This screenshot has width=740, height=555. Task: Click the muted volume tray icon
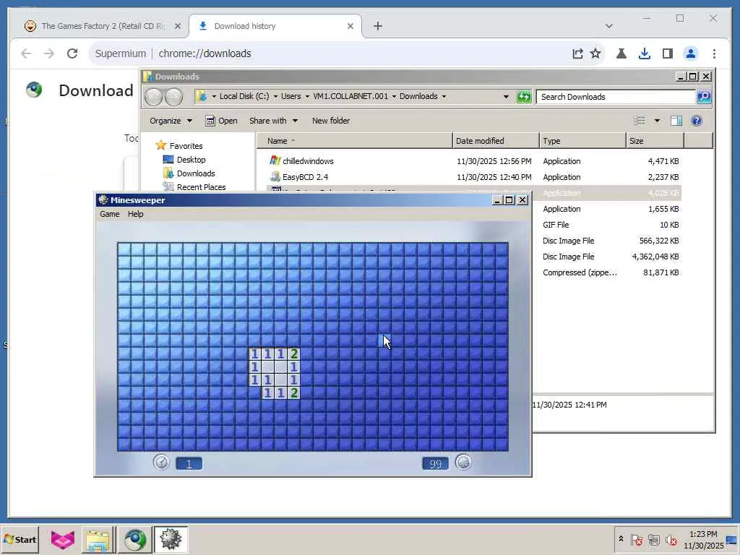(671, 540)
